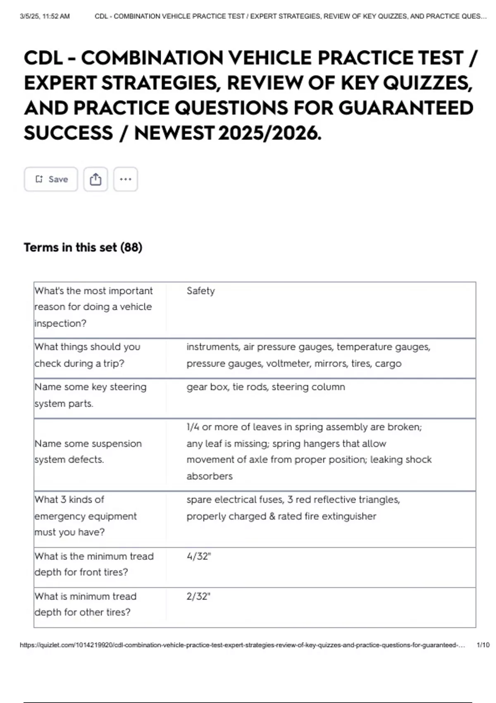Click the 'spare electrical fuses' definition
Screen dimensions: 496x703
tap(293, 508)
